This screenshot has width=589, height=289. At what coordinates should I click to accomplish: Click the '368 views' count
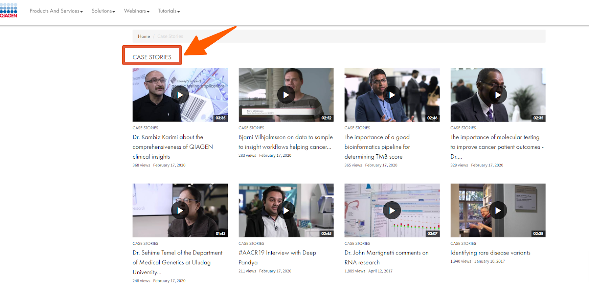pyautogui.click(x=141, y=165)
